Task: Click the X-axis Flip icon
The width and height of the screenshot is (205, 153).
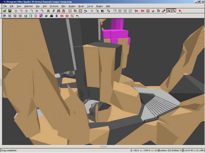Action: 16,11
